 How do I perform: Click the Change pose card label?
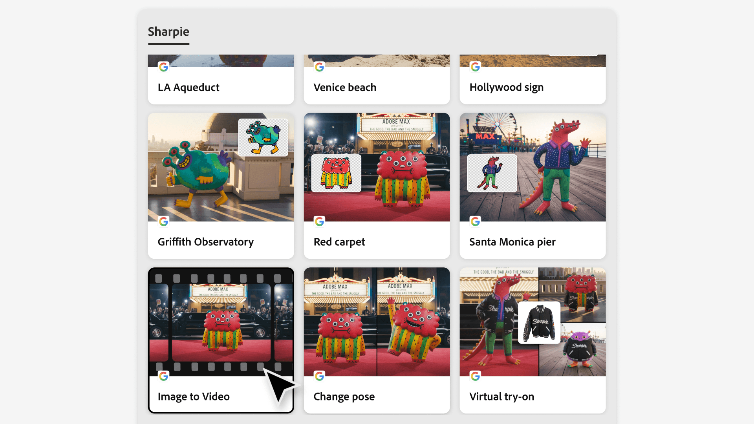(x=344, y=397)
